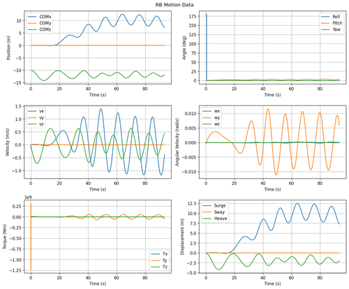Select the Surge legend label
349x289 pixels.
pos(220,206)
